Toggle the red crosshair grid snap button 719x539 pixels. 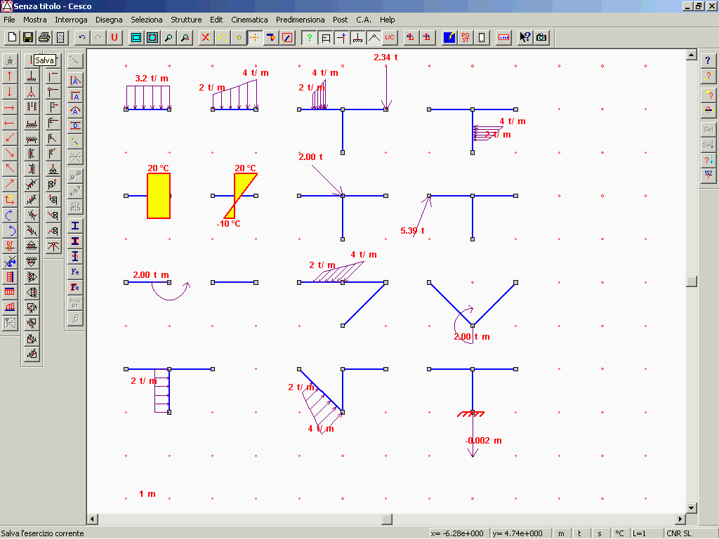255,37
